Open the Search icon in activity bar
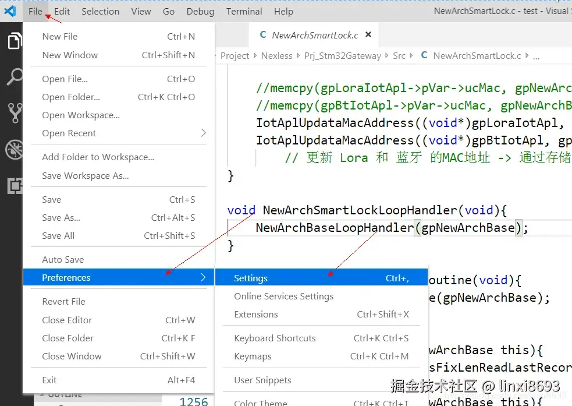Screen dimensions: 572x406 [x=15, y=76]
